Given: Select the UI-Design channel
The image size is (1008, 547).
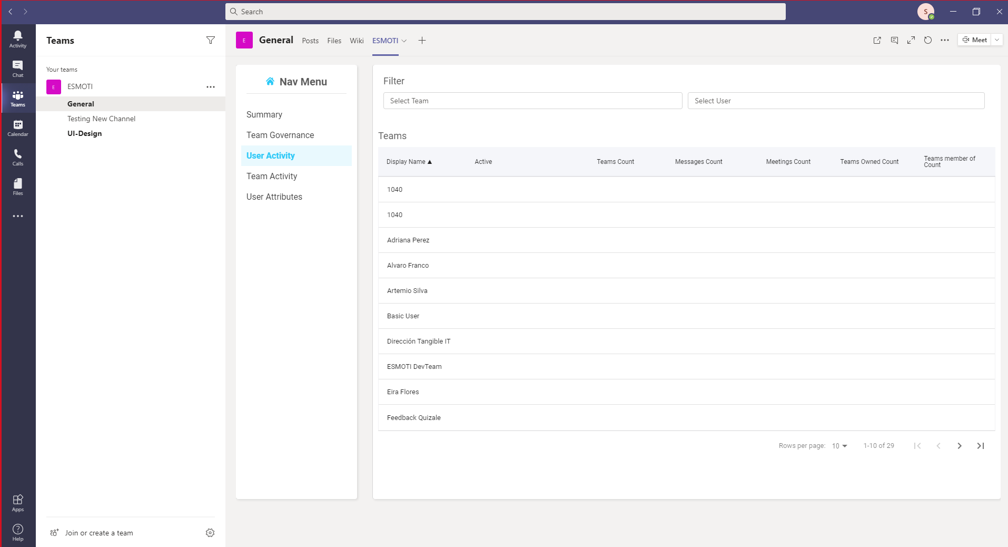Looking at the screenshot, I should tap(131, 133).
